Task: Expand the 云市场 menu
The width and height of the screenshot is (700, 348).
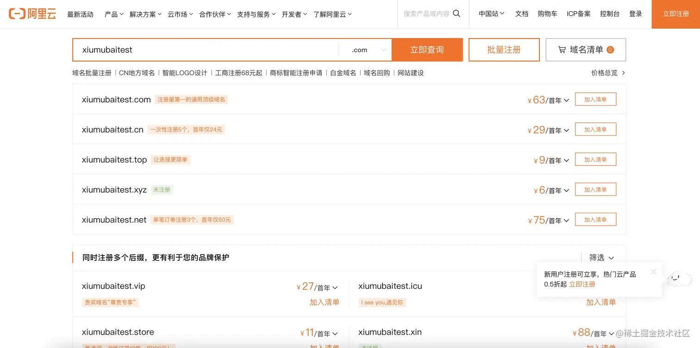Action: pyautogui.click(x=180, y=14)
